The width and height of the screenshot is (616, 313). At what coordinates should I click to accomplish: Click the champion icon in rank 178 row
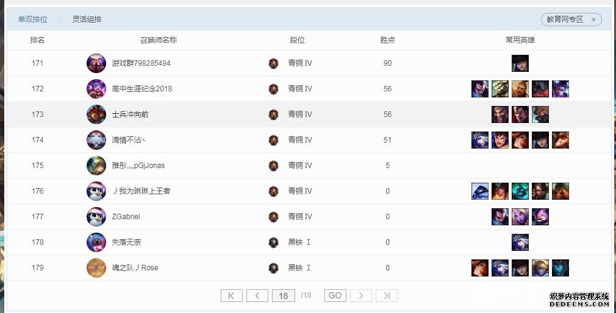(x=520, y=242)
